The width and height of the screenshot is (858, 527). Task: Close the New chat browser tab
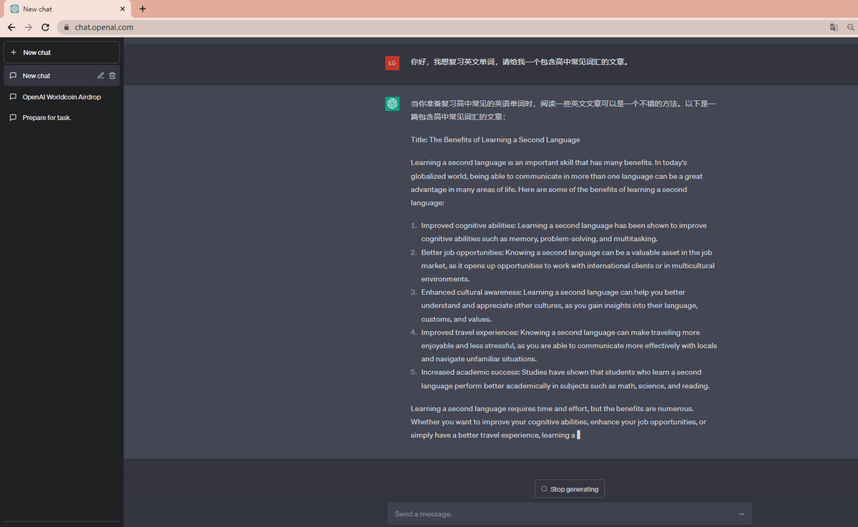122,9
